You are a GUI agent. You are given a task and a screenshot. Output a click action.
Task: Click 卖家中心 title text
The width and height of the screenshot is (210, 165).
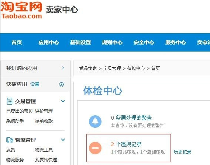tap(62, 10)
